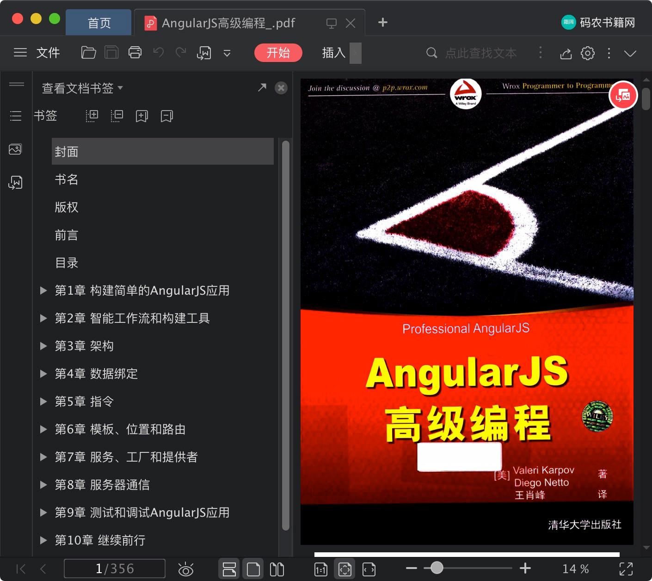This screenshot has height=581, width=652.
Task: Click the 点此查找文本 search field
Action: point(480,53)
